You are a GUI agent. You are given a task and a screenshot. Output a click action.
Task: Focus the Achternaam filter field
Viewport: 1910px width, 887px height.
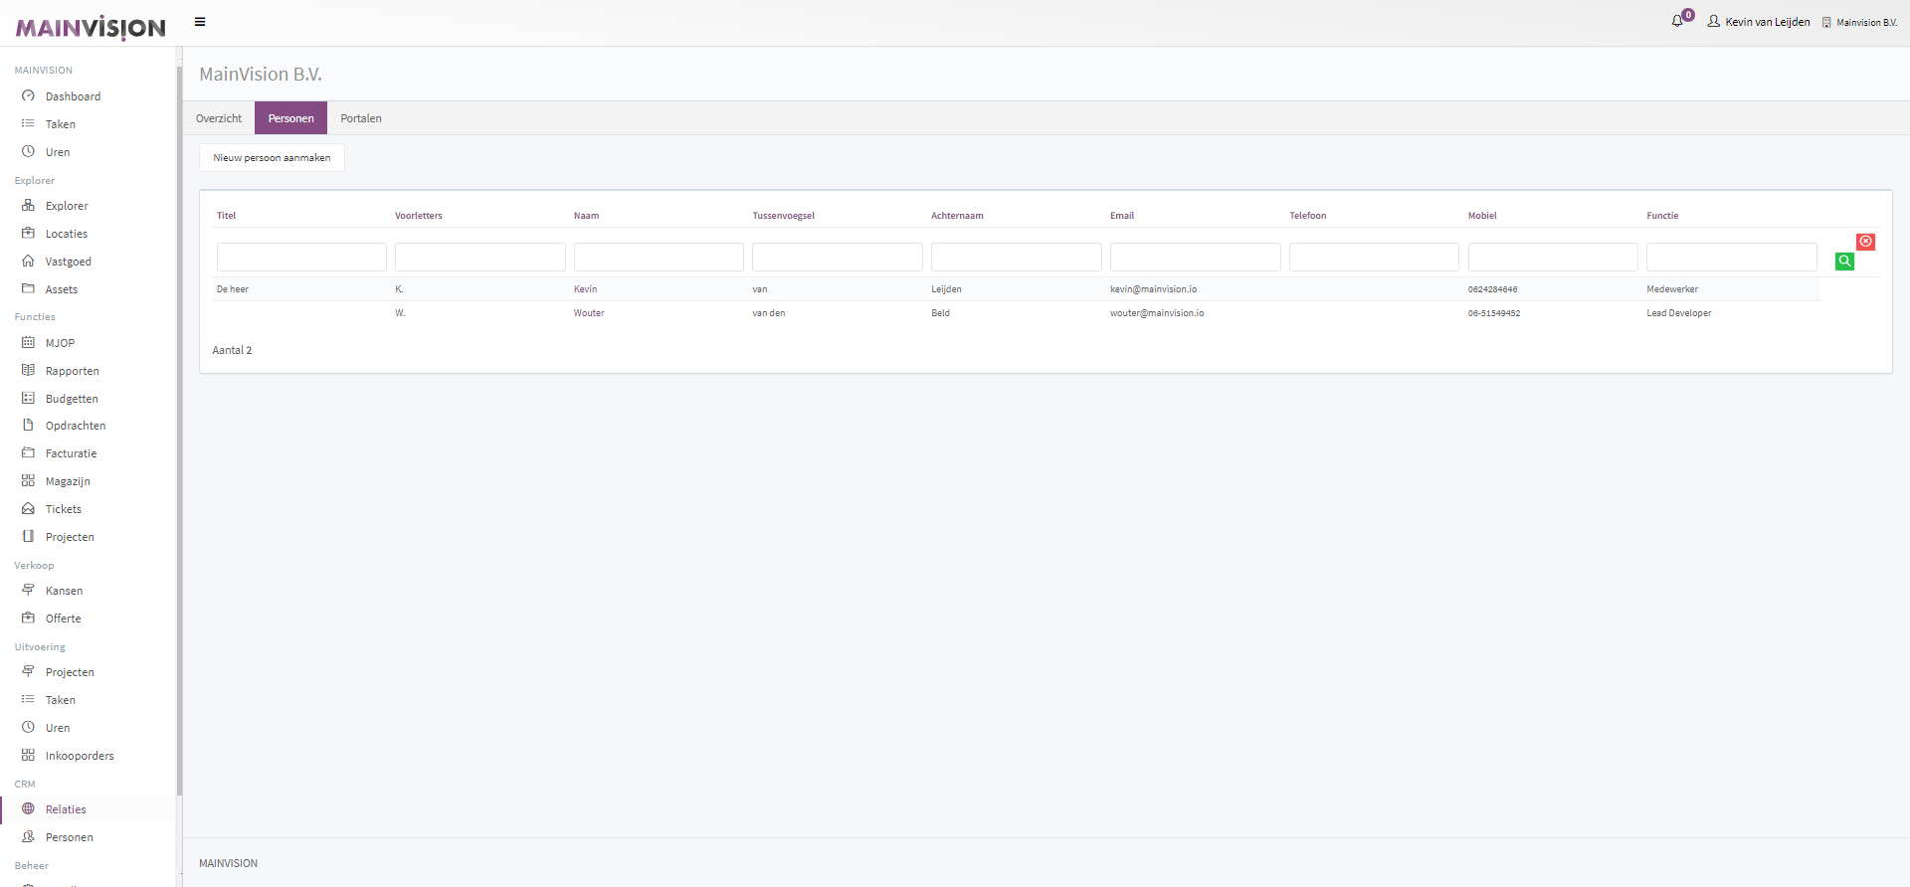click(1017, 258)
